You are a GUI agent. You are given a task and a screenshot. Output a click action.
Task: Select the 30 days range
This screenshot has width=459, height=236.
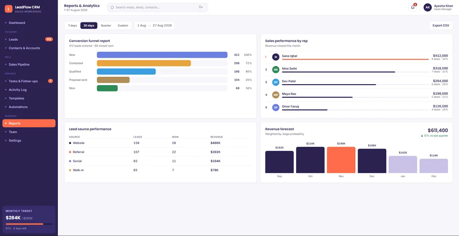pos(89,26)
